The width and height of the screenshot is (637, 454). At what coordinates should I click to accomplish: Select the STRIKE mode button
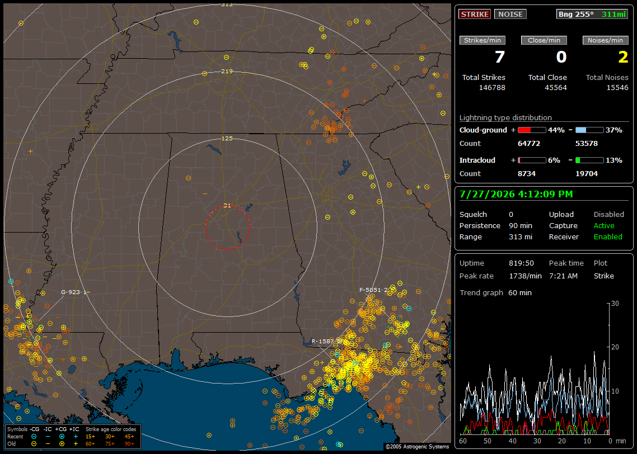tap(475, 14)
